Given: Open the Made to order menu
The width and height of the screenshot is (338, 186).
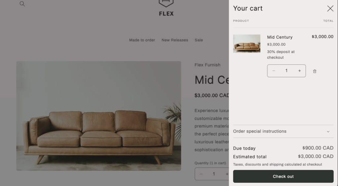Looking at the screenshot, I should pyautogui.click(x=142, y=40).
